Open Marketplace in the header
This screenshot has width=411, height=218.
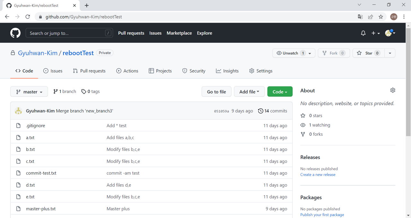179,33
